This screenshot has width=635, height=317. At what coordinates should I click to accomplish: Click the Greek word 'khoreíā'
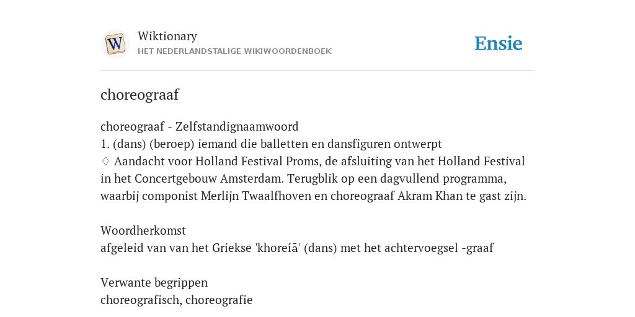point(278,248)
